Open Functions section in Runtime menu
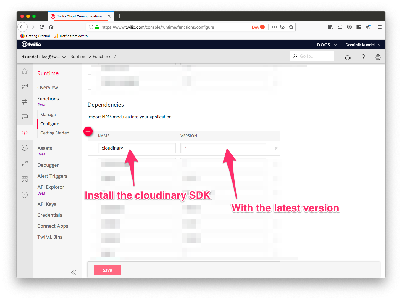Image resolution: width=402 pixels, height=300 pixels. point(48,99)
